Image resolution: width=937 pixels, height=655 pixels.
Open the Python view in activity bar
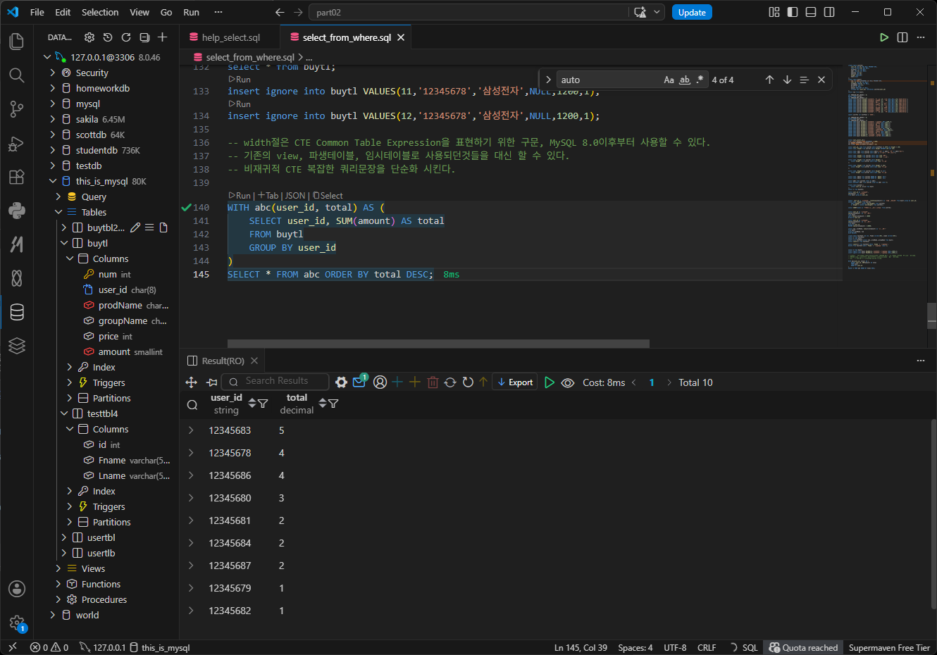point(17,210)
